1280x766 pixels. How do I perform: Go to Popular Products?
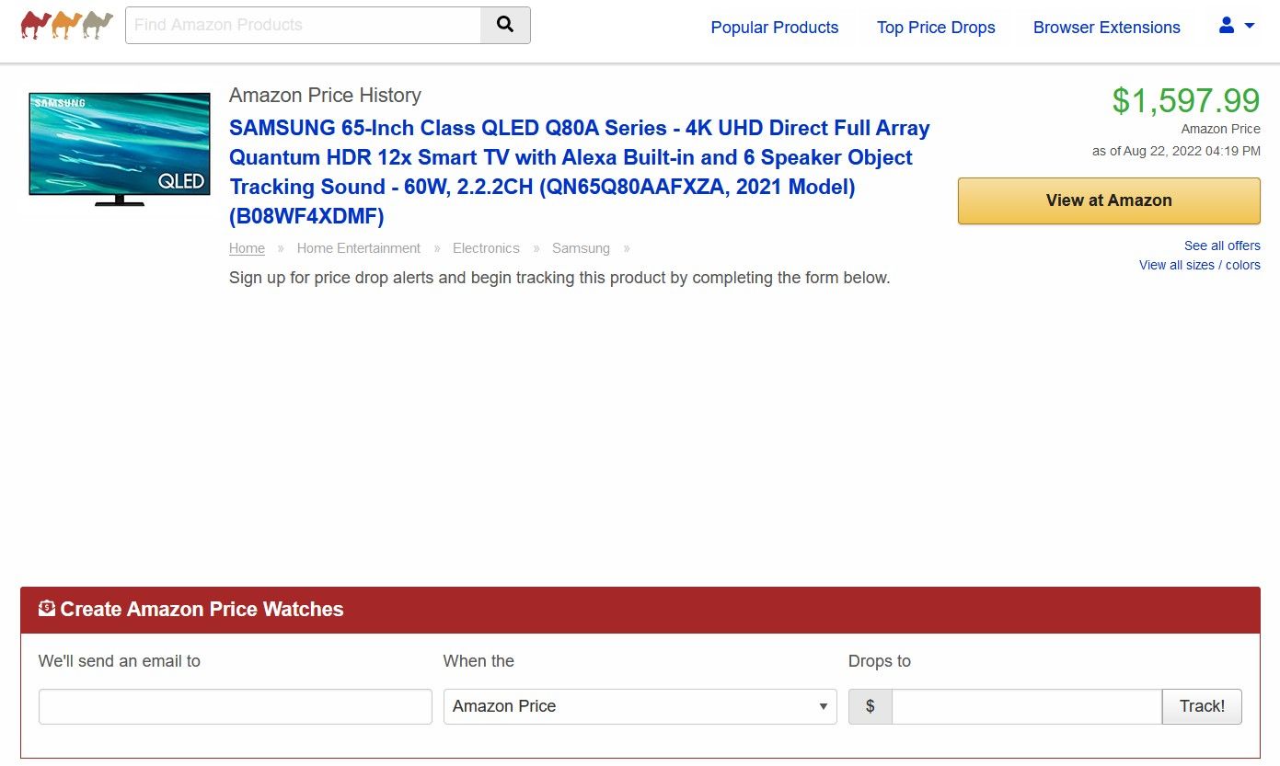(774, 28)
